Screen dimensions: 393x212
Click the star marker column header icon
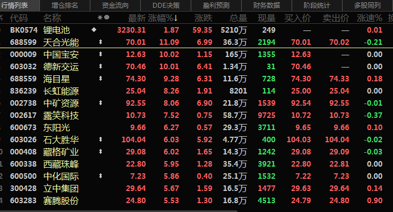tap(100, 18)
